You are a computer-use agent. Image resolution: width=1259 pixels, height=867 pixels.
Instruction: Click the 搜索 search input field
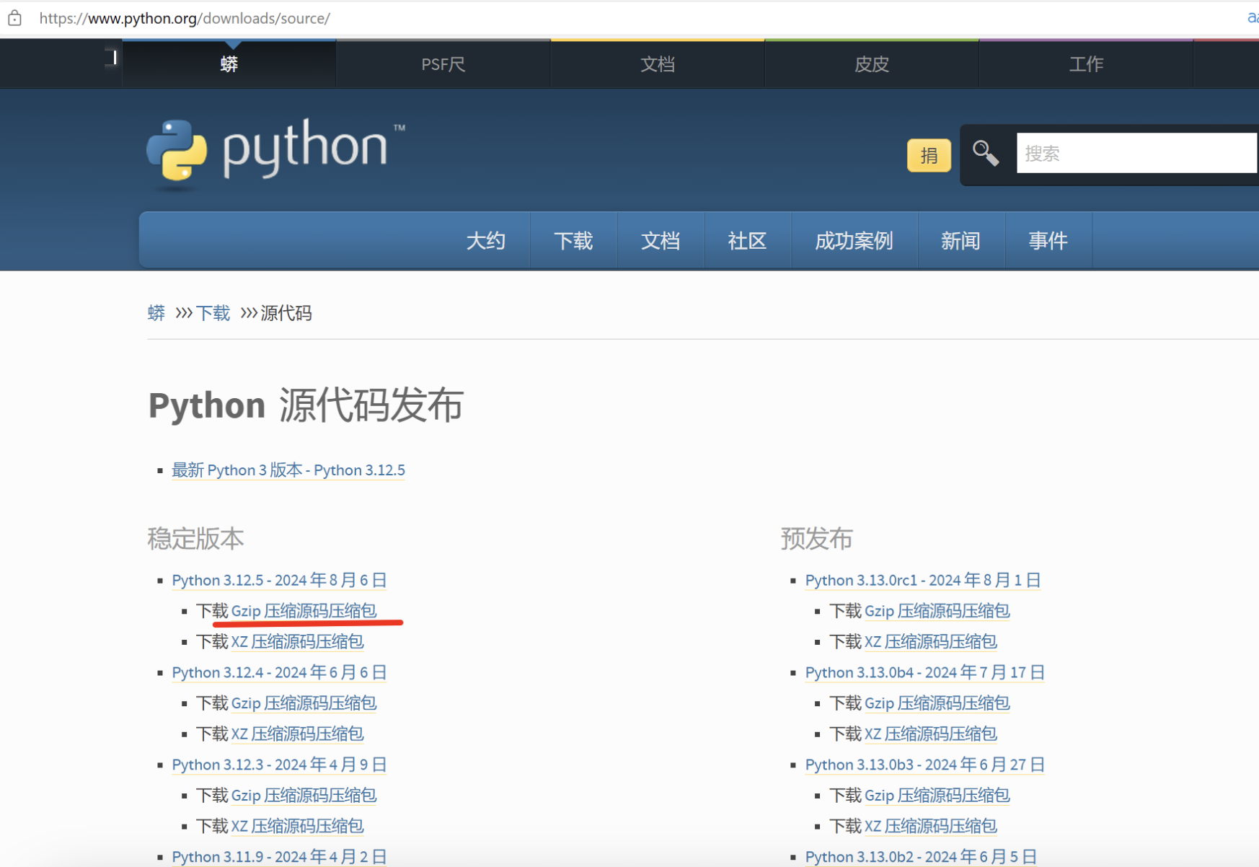pyautogui.click(x=1137, y=153)
